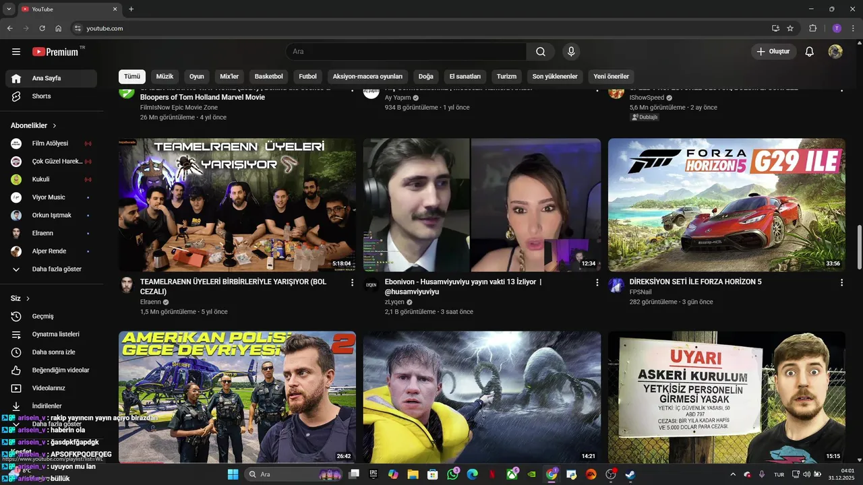863x485 pixels.
Task: Open Oynatma listeleri playlists
Action: pyautogui.click(x=51, y=334)
